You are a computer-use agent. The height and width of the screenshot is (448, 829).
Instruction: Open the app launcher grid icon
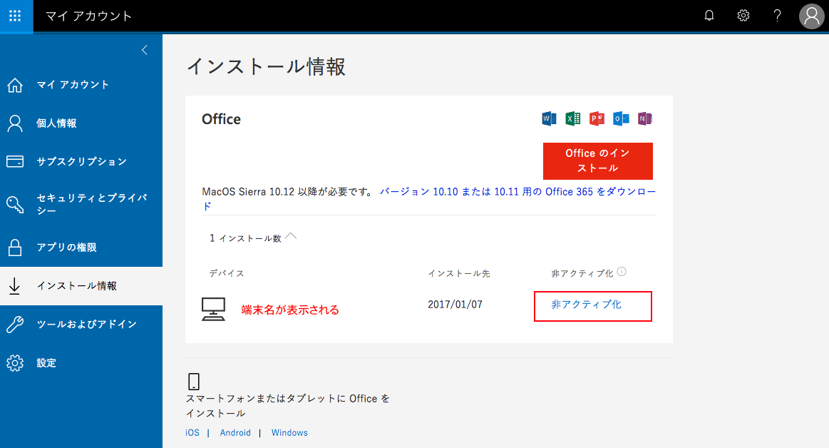[x=16, y=16]
